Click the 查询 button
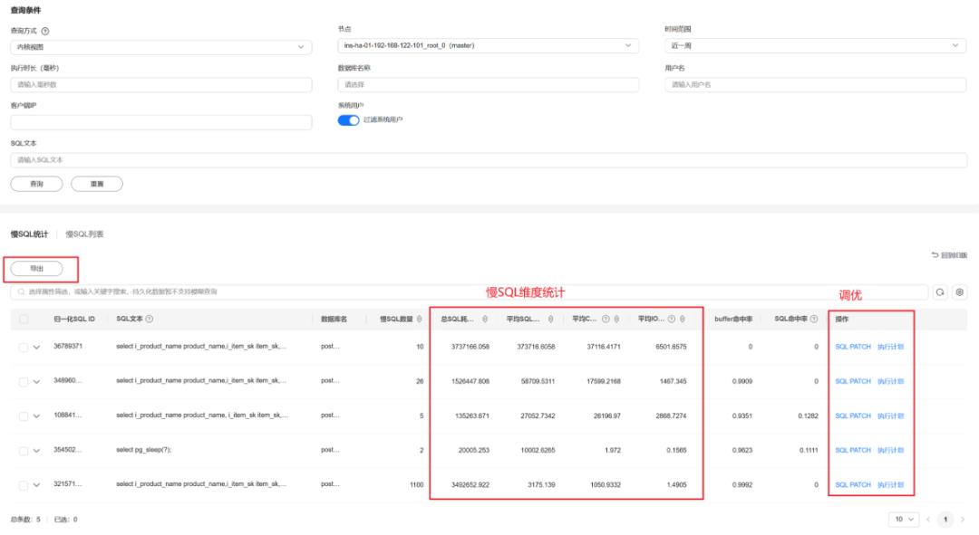The width and height of the screenshot is (979, 535). point(37,184)
